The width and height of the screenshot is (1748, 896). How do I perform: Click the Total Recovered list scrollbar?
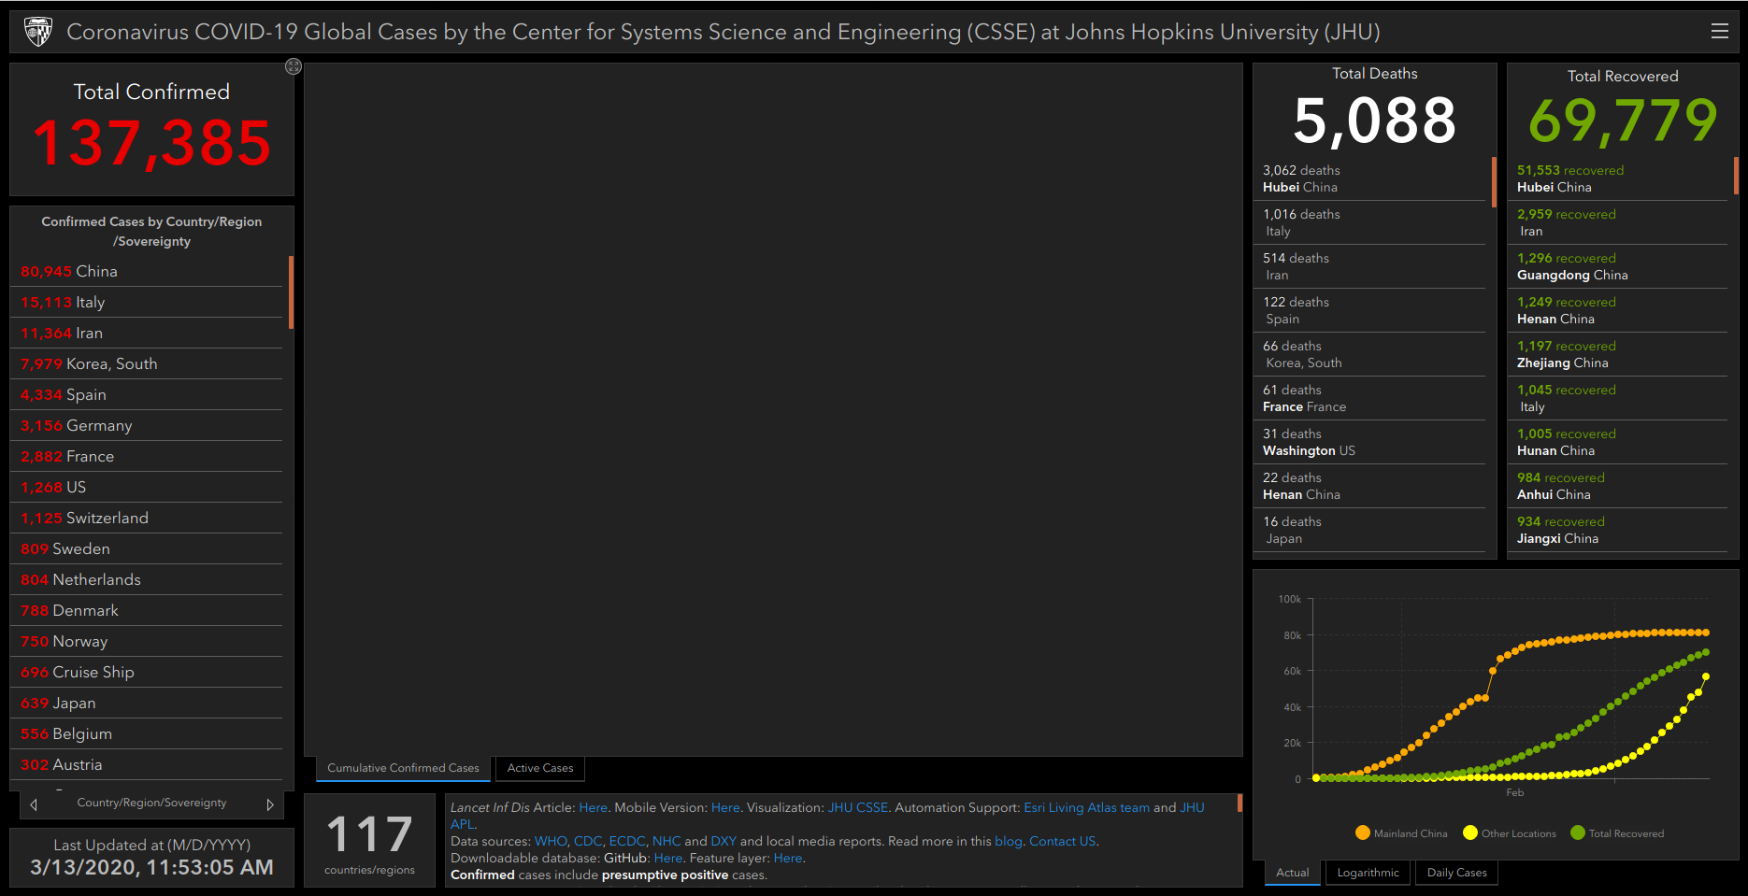click(1736, 175)
